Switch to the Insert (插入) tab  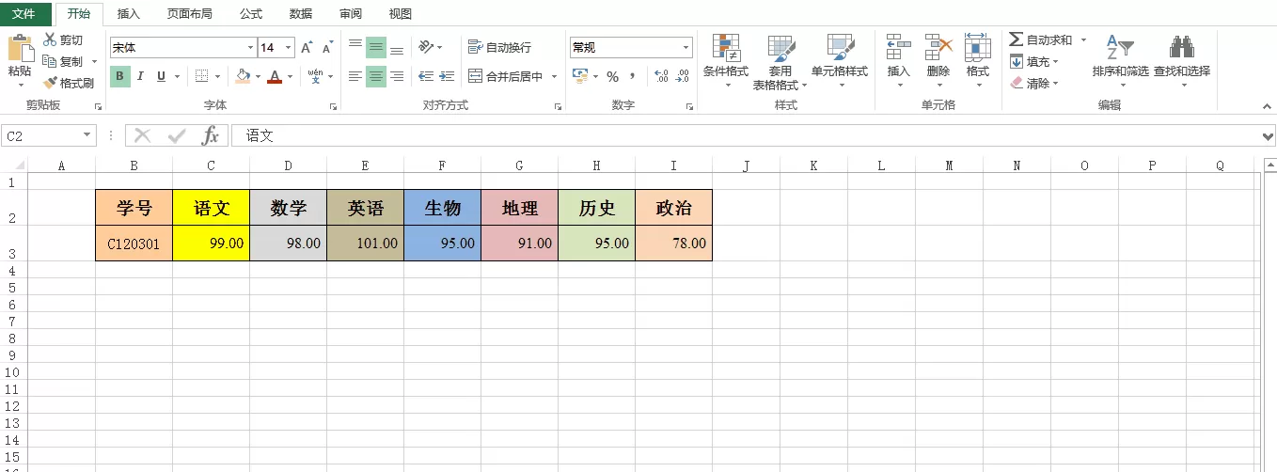pyautogui.click(x=129, y=14)
